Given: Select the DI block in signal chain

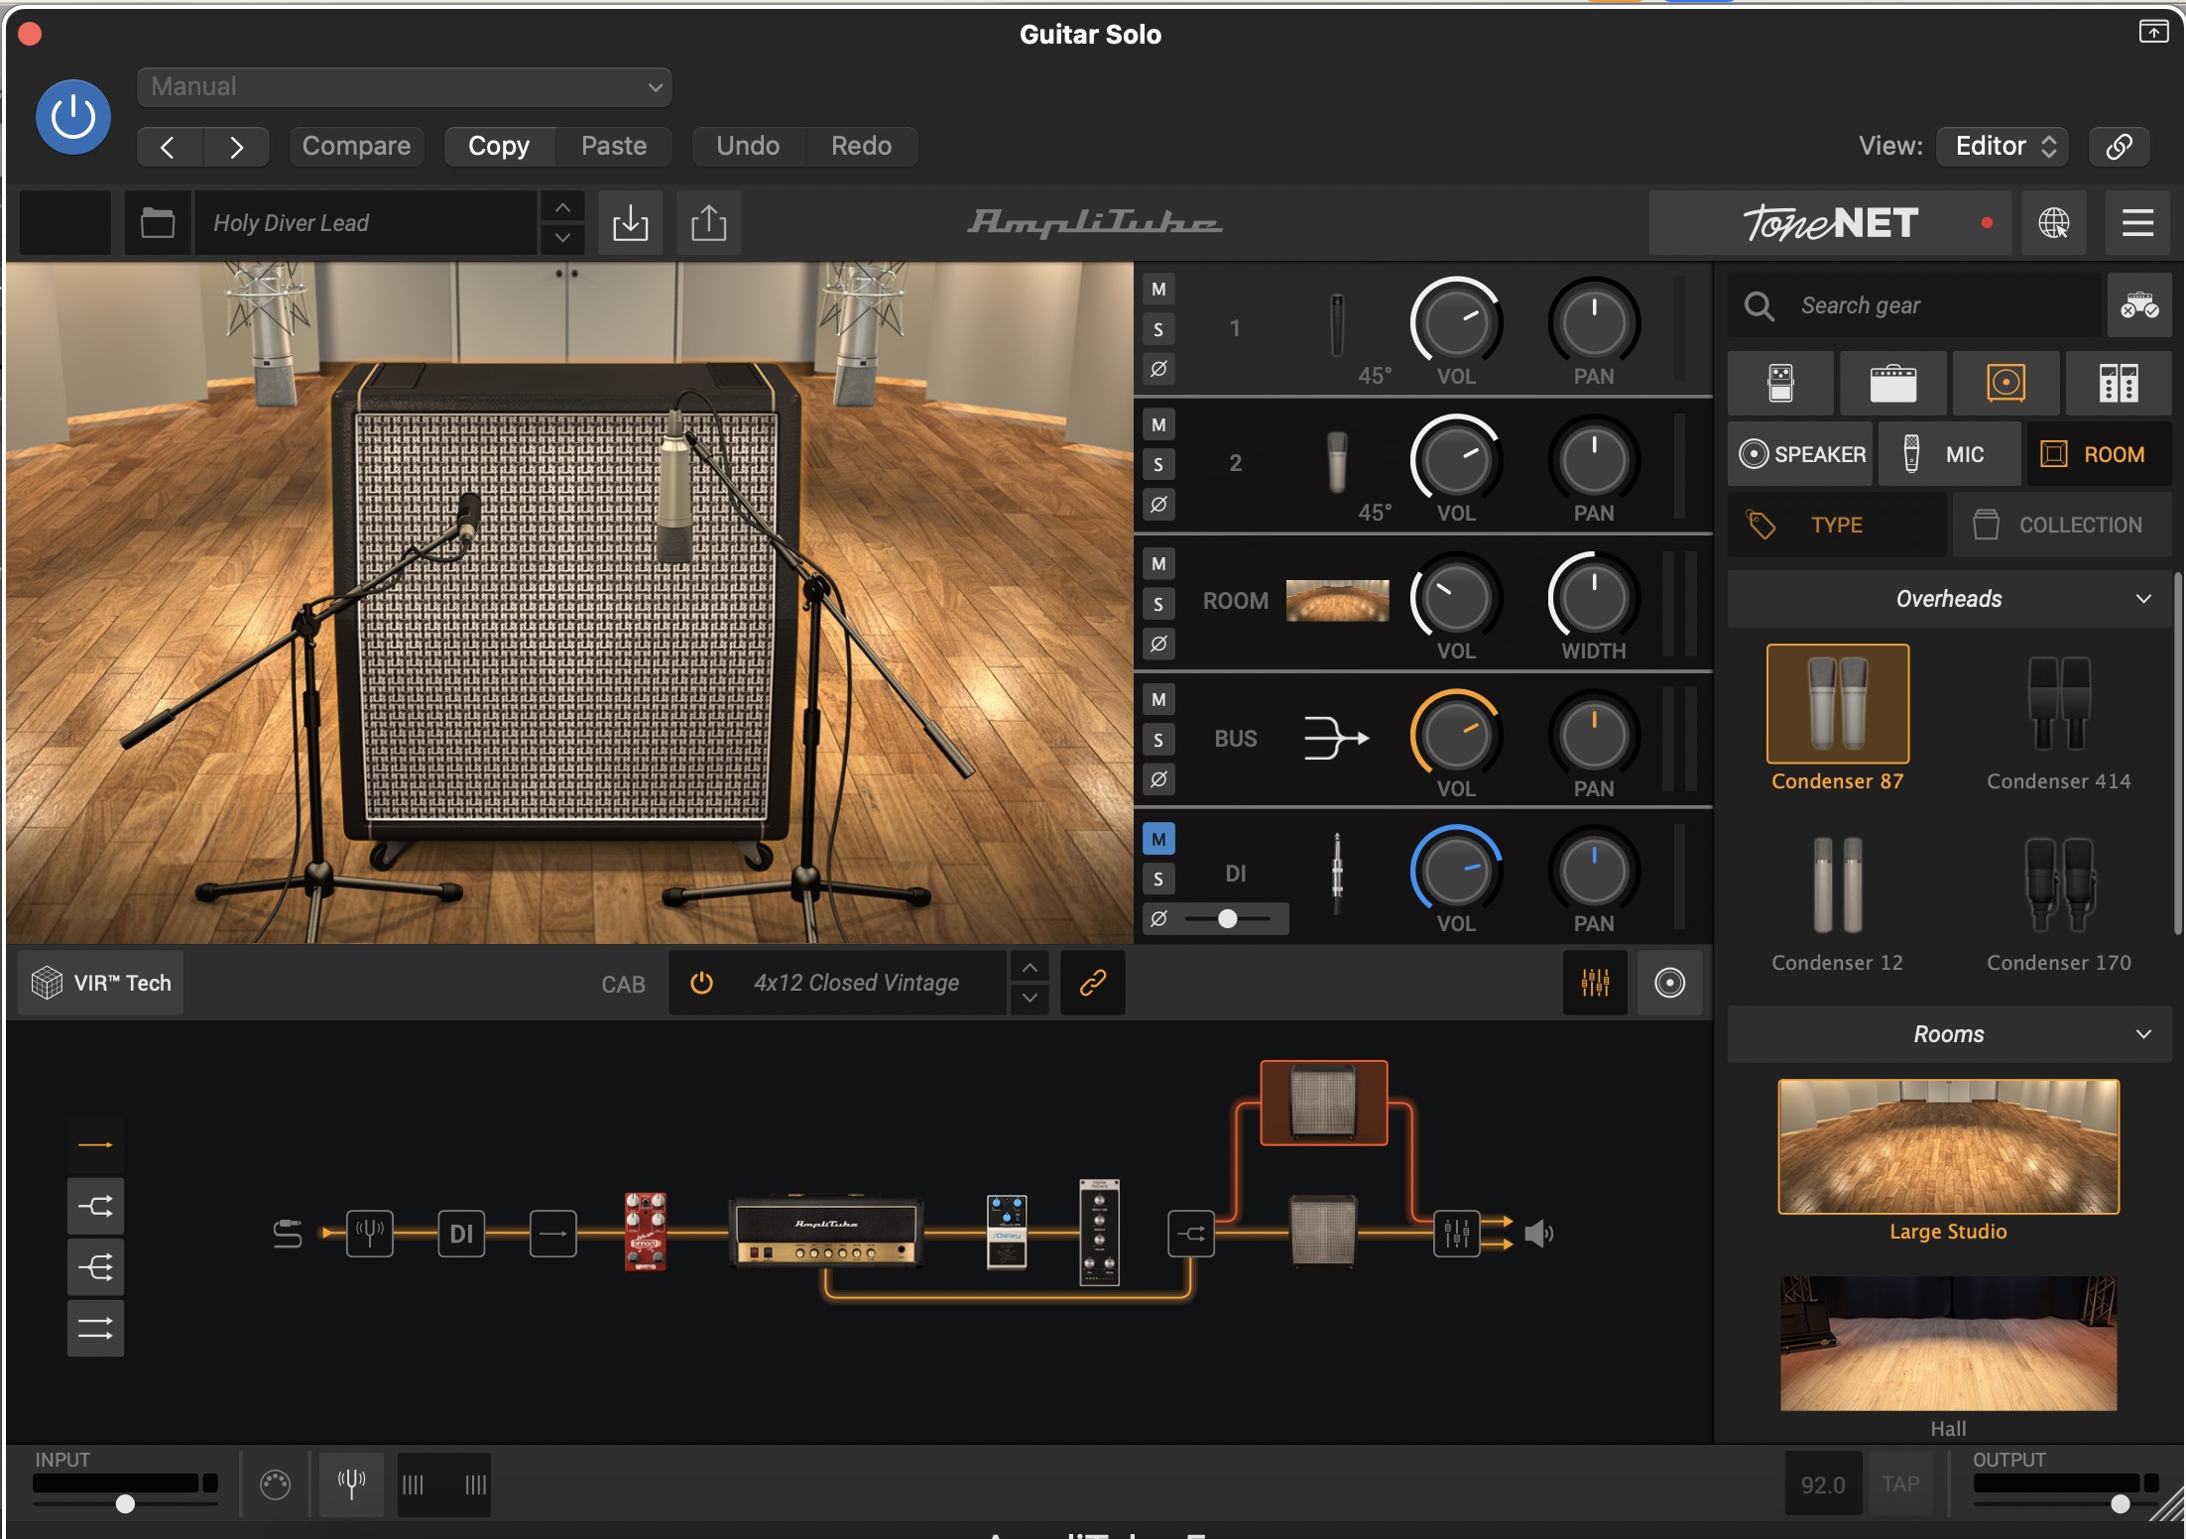Looking at the screenshot, I should click(461, 1234).
